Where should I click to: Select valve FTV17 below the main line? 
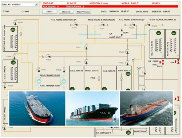[86, 47]
